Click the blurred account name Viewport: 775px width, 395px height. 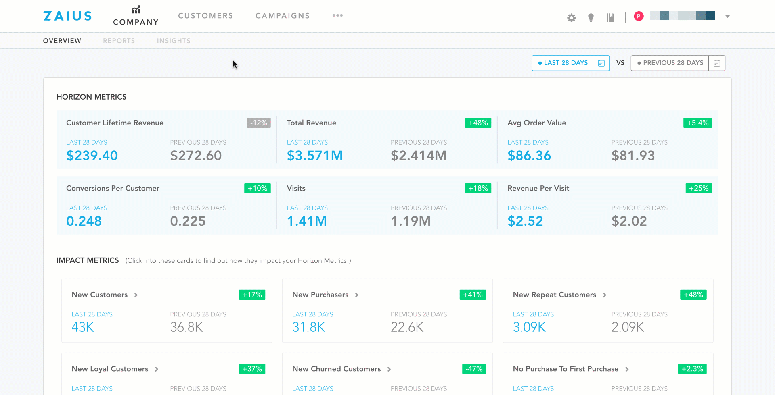click(x=683, y=16)
